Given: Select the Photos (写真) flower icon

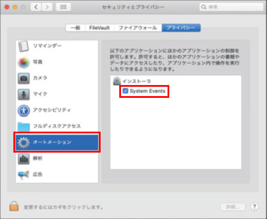Looking at the screenshot, I should pyautogui.click(x=24, y=62).
